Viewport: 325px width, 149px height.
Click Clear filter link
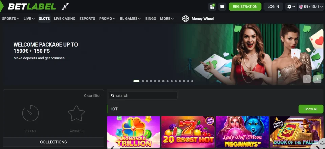[92, 96]
